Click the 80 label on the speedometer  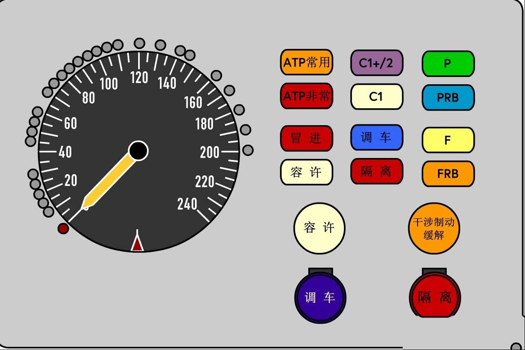[x=88, y=98]
